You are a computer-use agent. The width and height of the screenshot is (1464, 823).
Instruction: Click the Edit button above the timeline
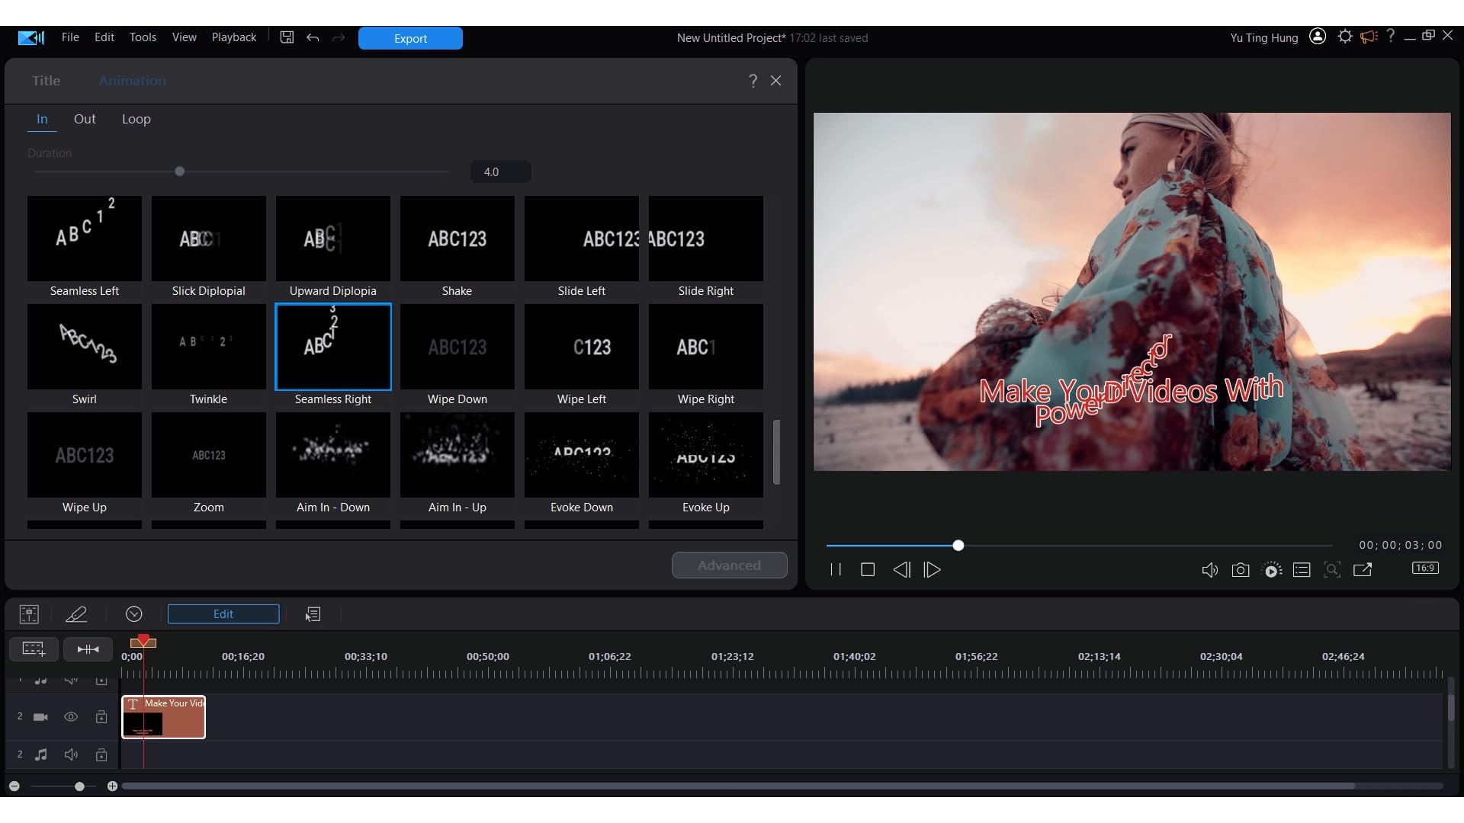pyautogui.click(x=223, y=614)
